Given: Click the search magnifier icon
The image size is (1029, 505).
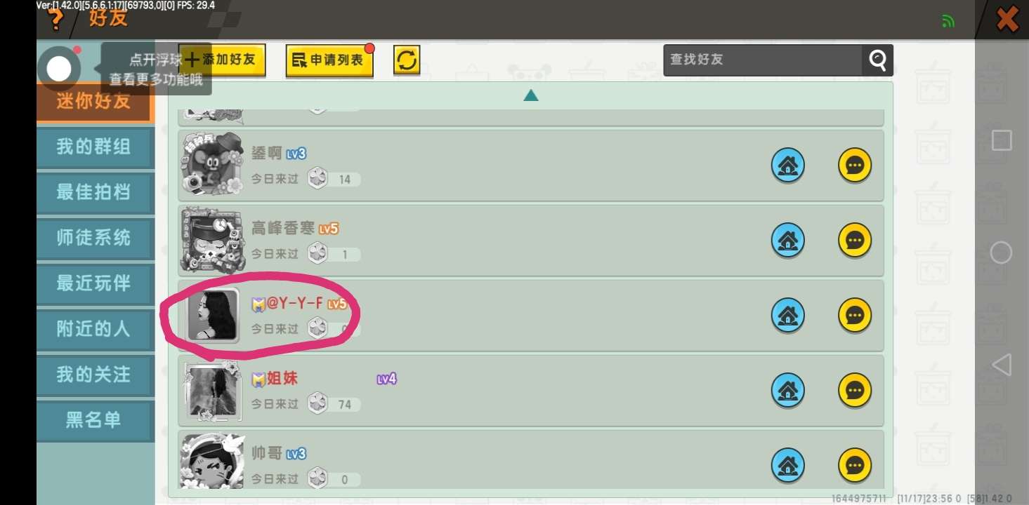Looking at the screenshot, I should (877, 60).
